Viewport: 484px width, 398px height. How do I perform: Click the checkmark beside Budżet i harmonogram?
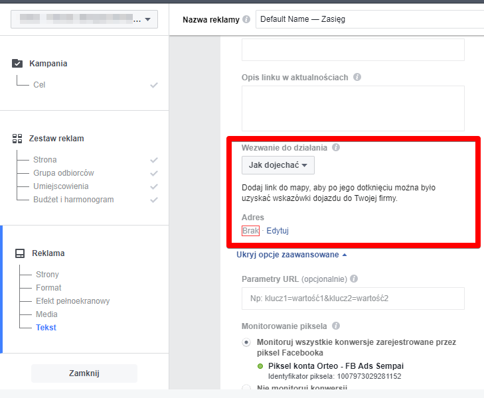pyautogui.click(x=154, y=200)
